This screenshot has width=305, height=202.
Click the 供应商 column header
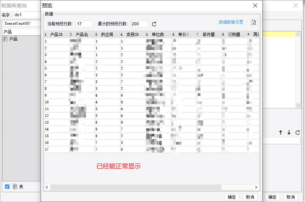click(108, 34)
